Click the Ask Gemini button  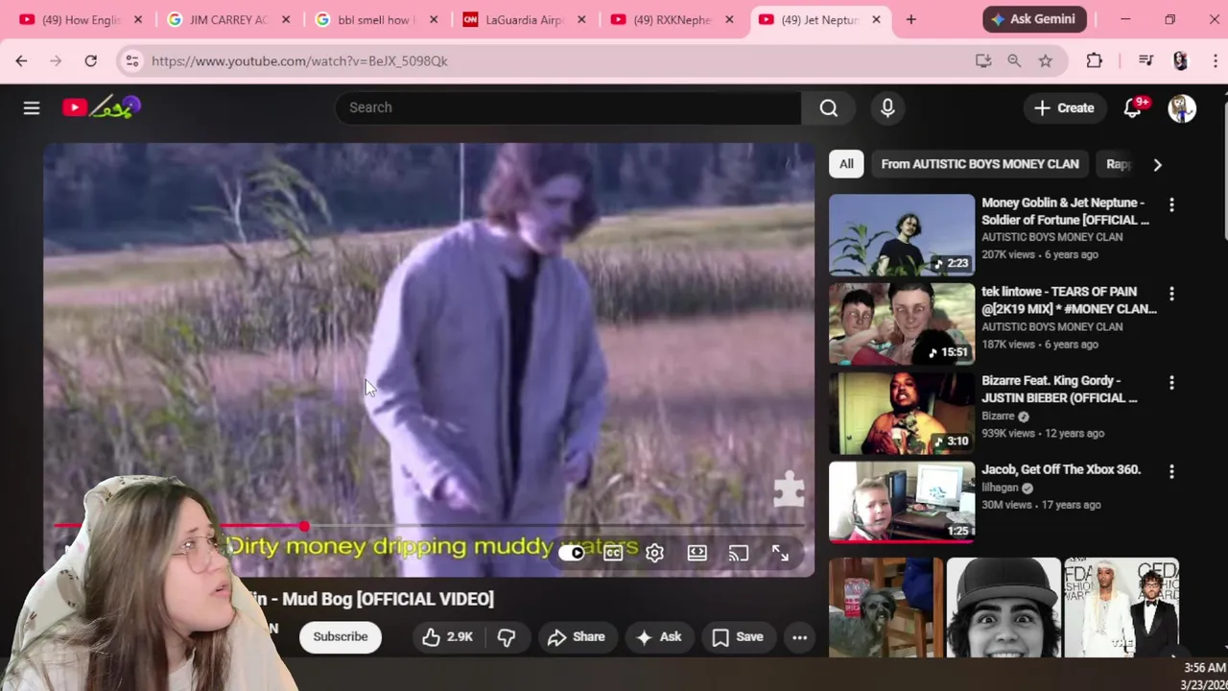(1035, 19)
